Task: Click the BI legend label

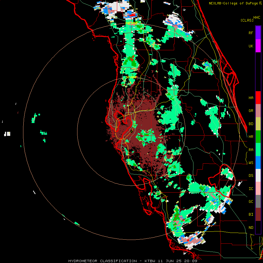Action: coord(251,214)
